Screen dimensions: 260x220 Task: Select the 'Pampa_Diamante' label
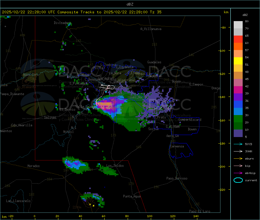[x=12, y=94]
